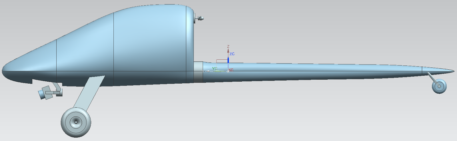Click the green YC axis label
This screenshot has width=457, height=141.
tap(215, 69)
